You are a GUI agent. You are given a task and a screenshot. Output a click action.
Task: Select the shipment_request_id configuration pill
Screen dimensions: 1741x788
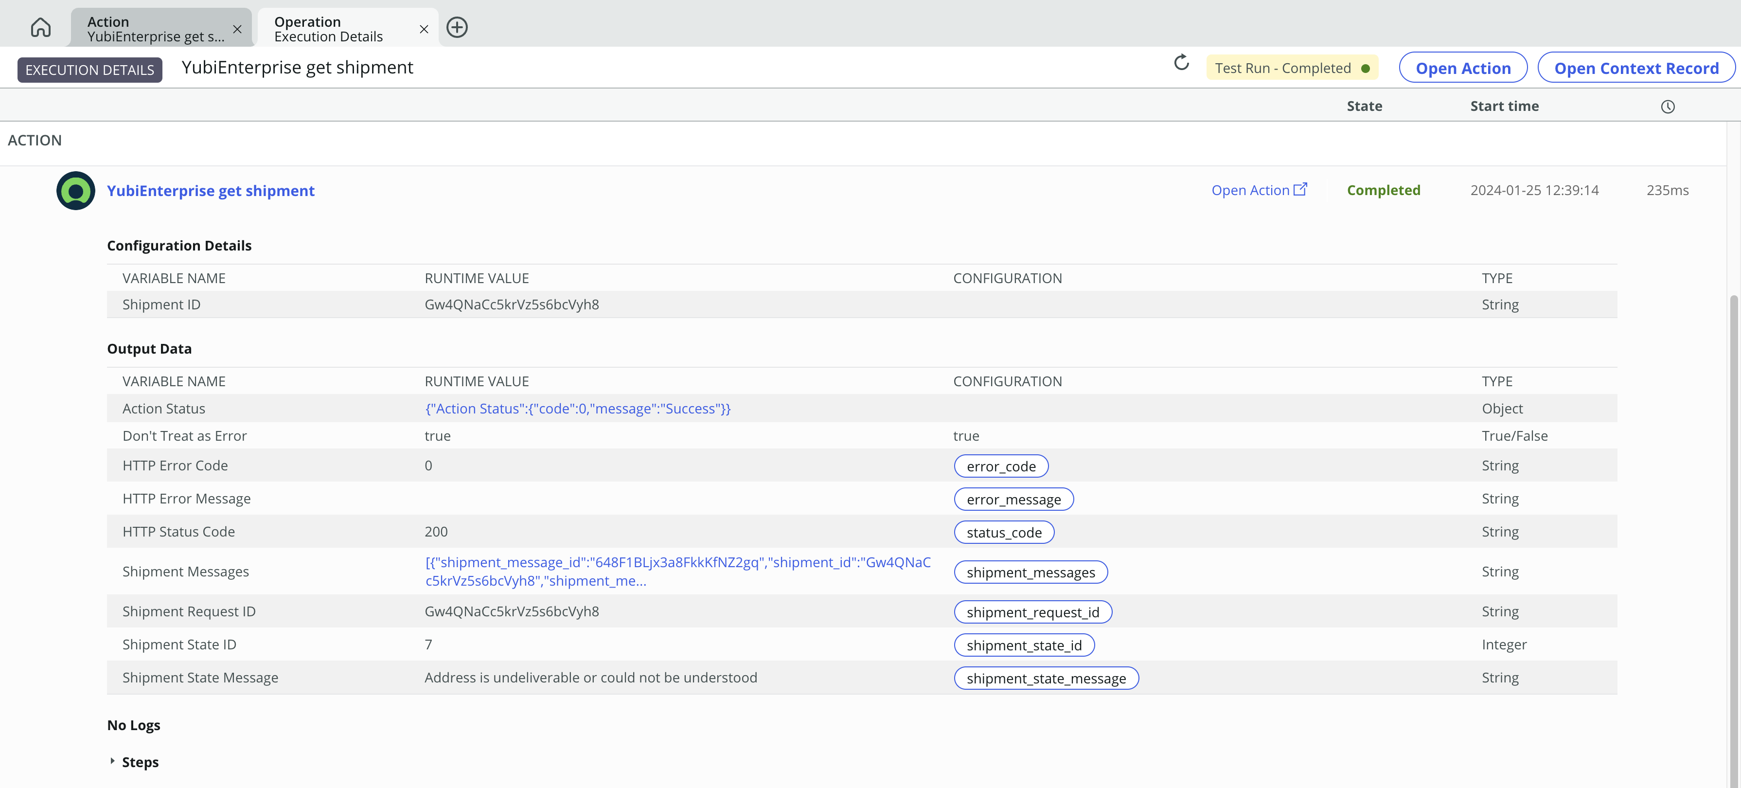tap(1032, 610)
